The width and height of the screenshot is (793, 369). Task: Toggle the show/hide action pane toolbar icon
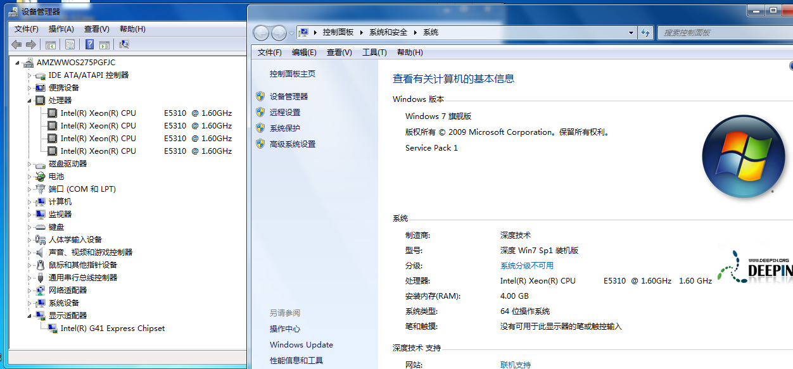pos(105,44)
